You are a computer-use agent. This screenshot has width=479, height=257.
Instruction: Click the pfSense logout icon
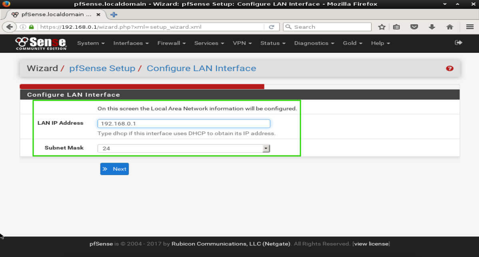pyautogui.click(x=458, y=43)
